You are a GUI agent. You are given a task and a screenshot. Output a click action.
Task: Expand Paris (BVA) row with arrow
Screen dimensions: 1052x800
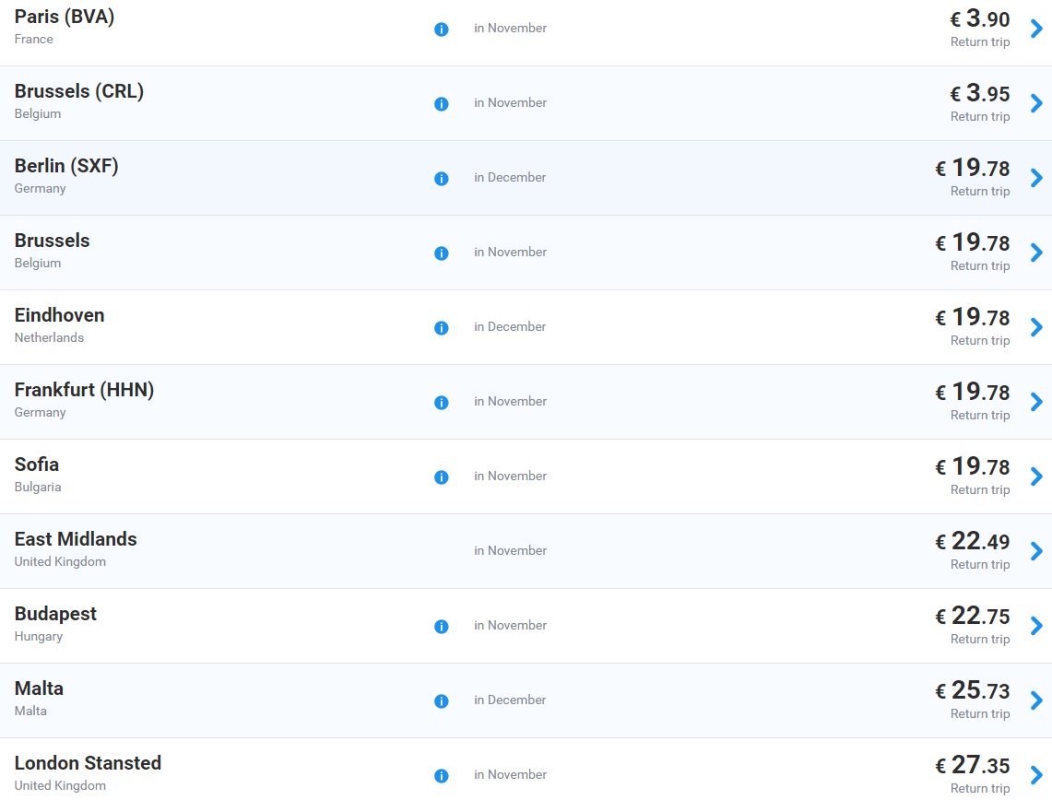(1036, 29)
